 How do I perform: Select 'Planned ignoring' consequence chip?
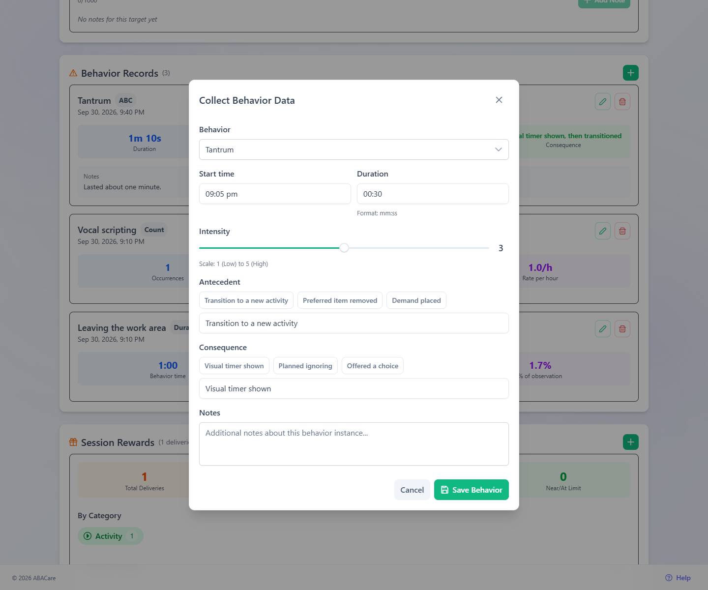tap(305, 366)
